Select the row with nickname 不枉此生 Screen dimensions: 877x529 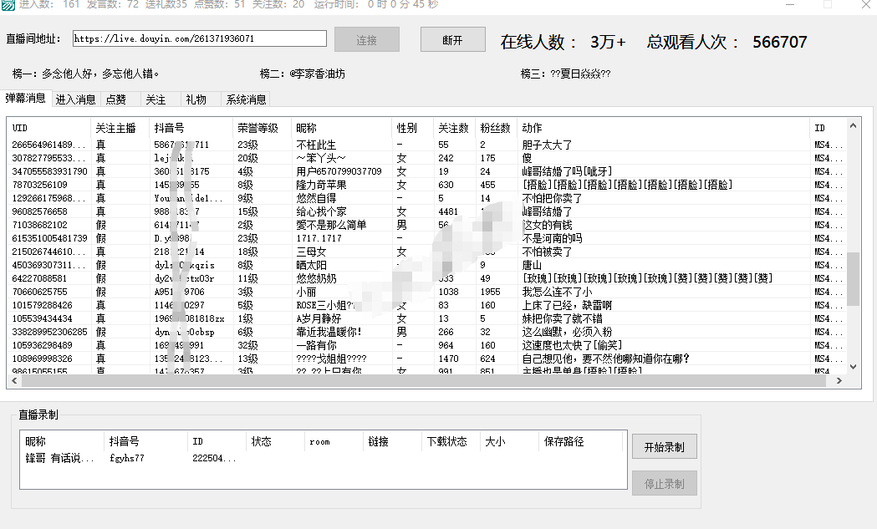[316, 145]
